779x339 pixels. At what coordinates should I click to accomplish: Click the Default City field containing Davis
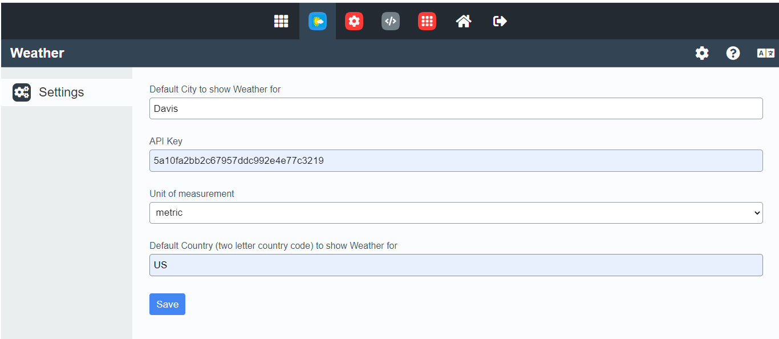(x=456, y=108)
